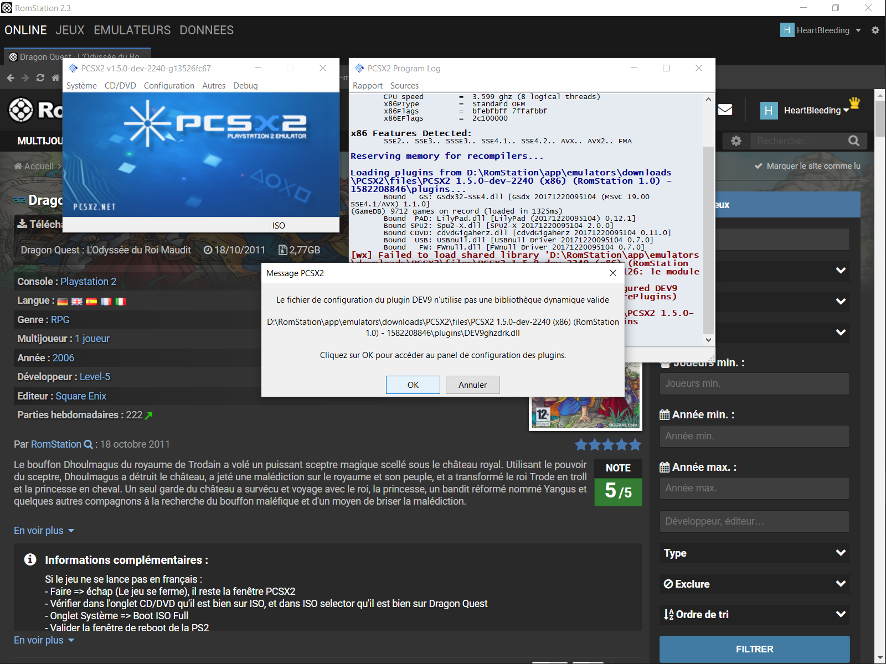The height and width of the screenshot is (664, 886).
Task: Open the messages envelope icon
Action: [x=725, y=110]
